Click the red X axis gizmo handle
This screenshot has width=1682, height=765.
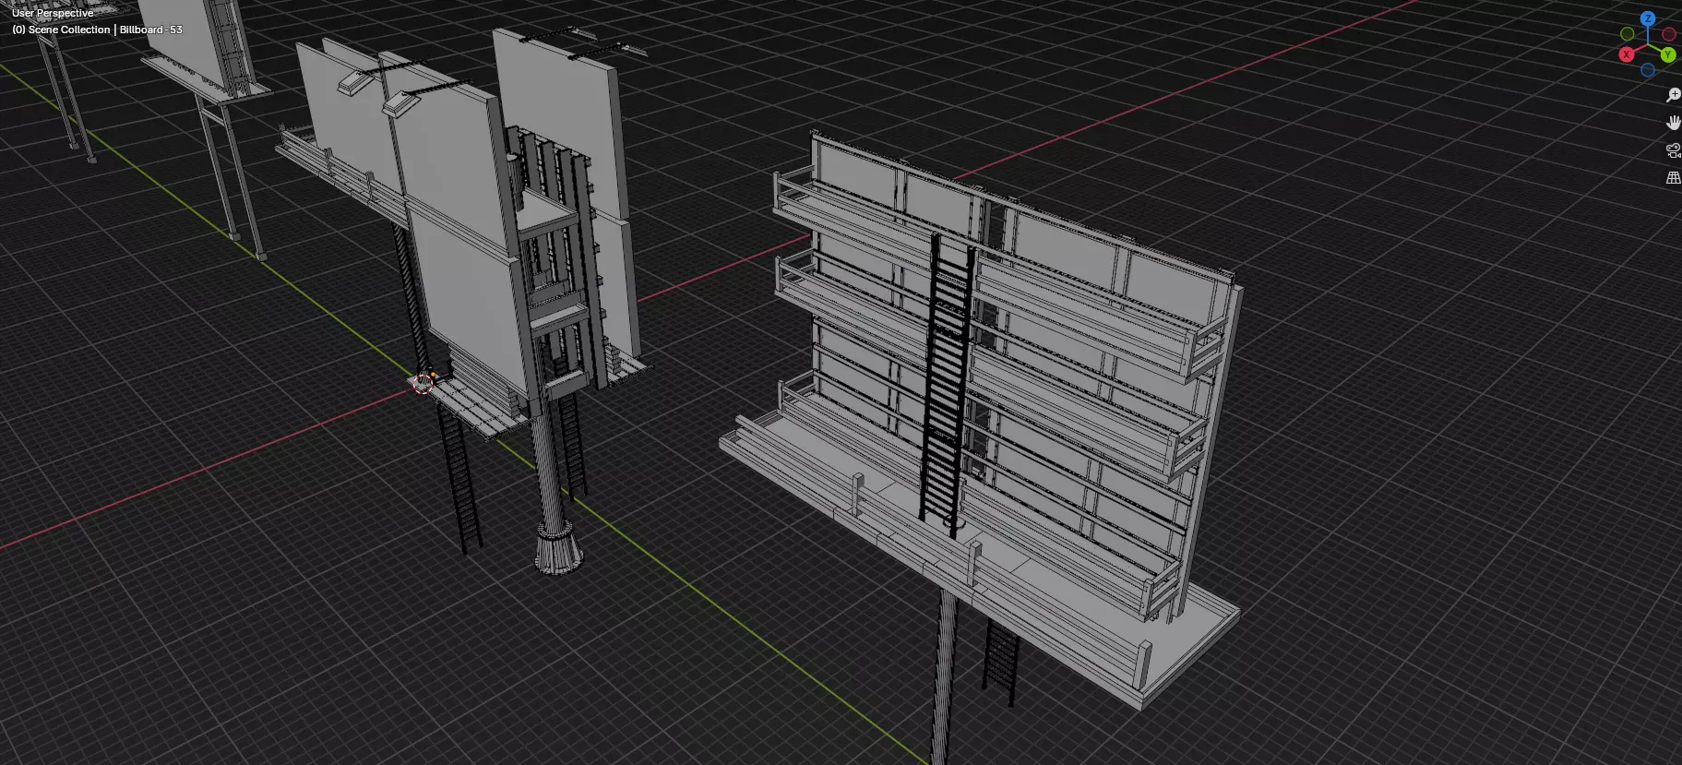pyautogui.click(x=1627, y=54)
